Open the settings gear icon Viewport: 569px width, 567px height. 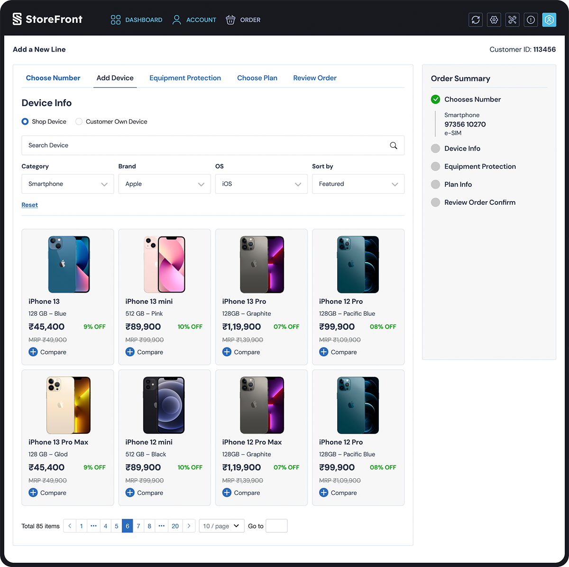494,19
